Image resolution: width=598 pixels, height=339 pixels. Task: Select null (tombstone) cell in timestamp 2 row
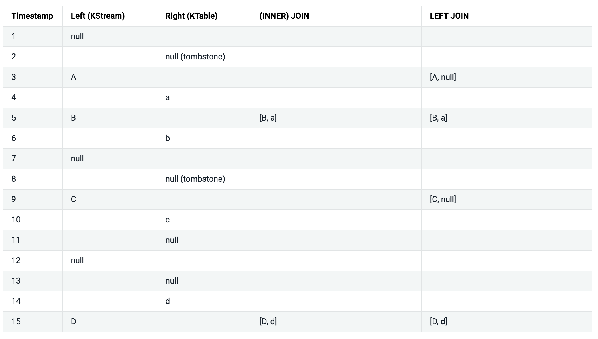195,57
